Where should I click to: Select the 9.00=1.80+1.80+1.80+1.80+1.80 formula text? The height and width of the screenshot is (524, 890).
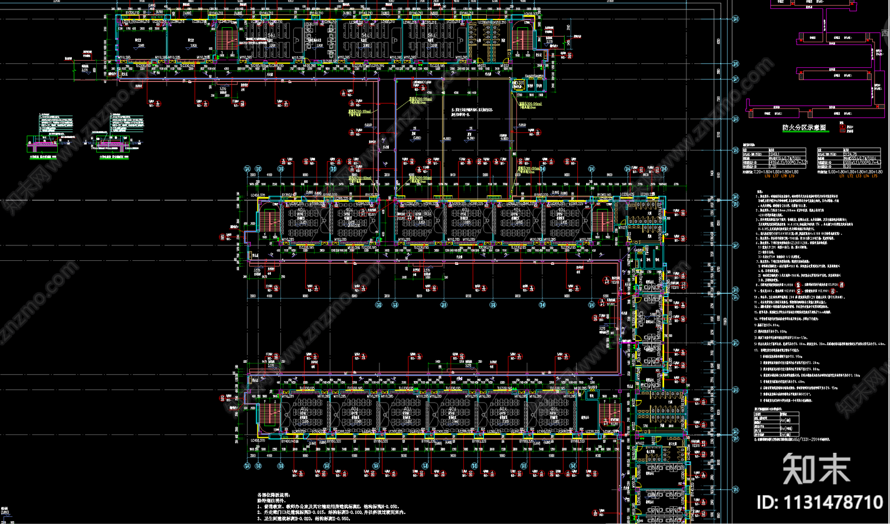[x=855, y=172]
